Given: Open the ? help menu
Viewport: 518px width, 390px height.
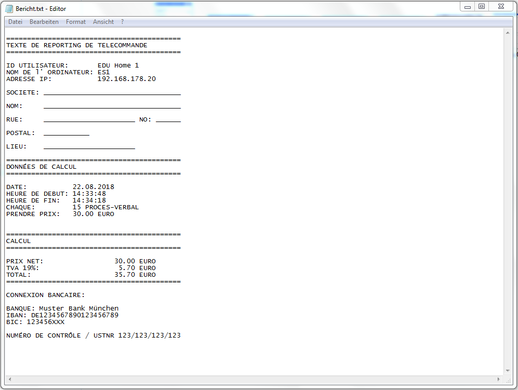Looking at the screenshot, I should click(x=122, y=21).
